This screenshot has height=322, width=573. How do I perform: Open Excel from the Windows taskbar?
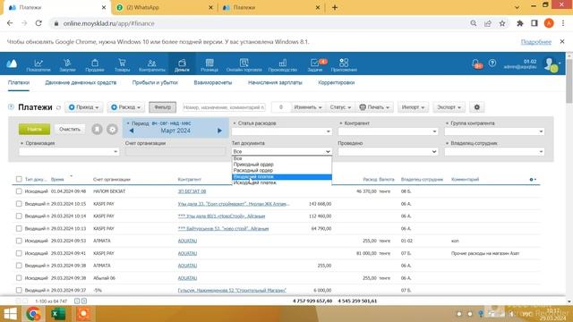point(58,314)
